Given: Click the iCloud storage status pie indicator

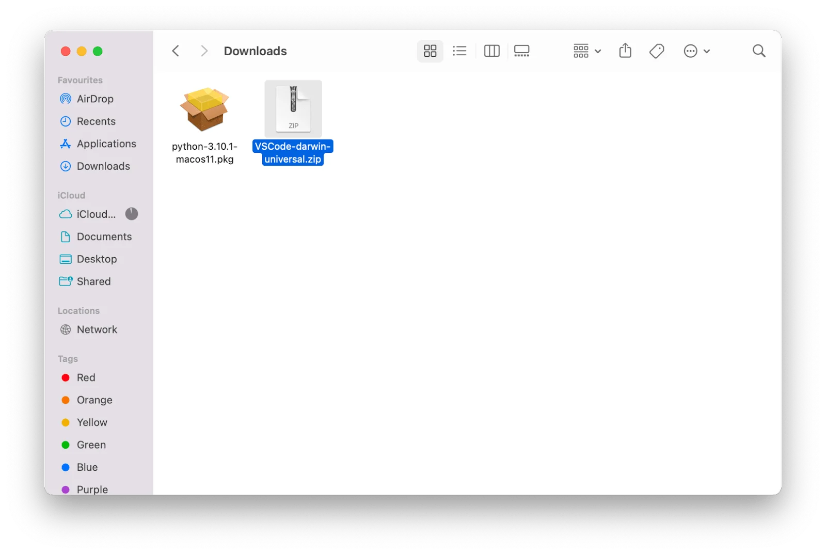Looking at the screenshot, I should click(x=132, y=214).
